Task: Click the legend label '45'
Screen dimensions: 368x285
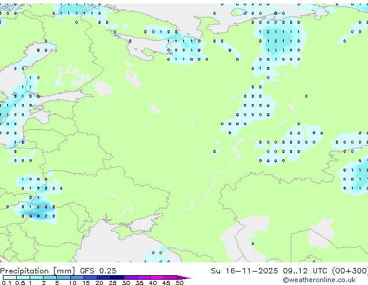Action: point(166,283)
